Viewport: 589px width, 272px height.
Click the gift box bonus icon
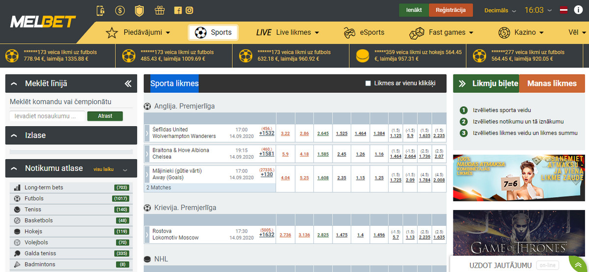tap(159, 10)
